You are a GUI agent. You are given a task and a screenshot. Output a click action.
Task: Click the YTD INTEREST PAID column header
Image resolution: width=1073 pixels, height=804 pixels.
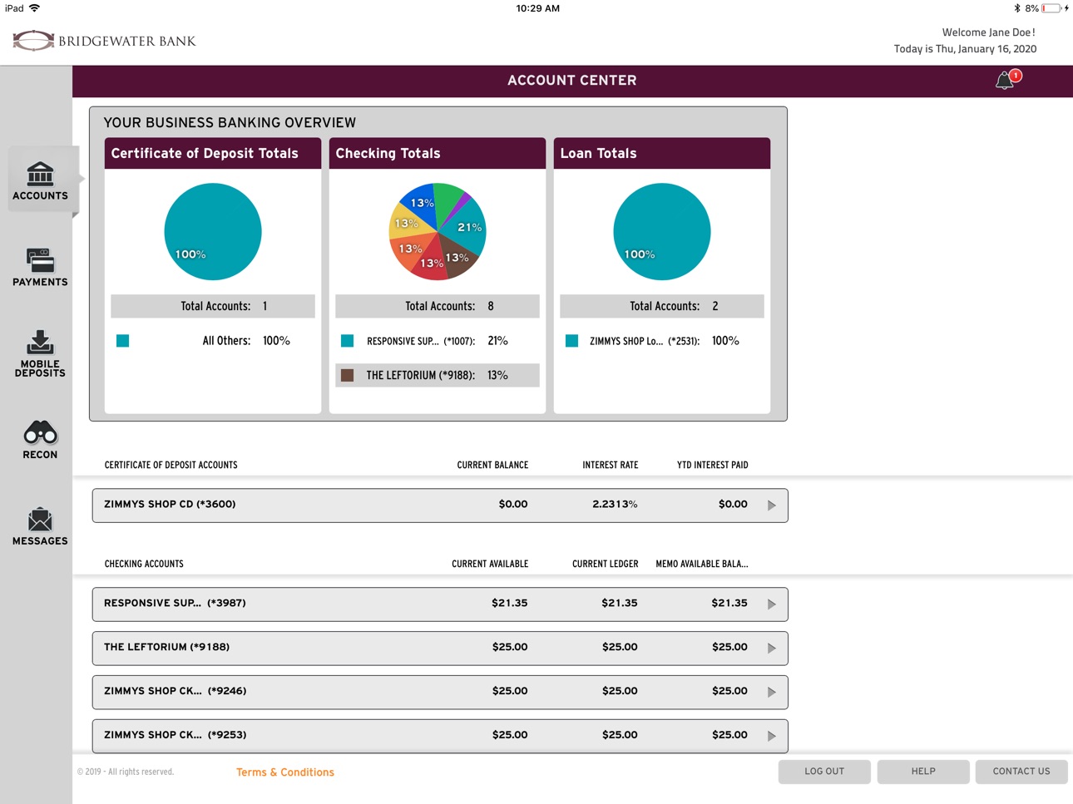(x=713, y=465)
